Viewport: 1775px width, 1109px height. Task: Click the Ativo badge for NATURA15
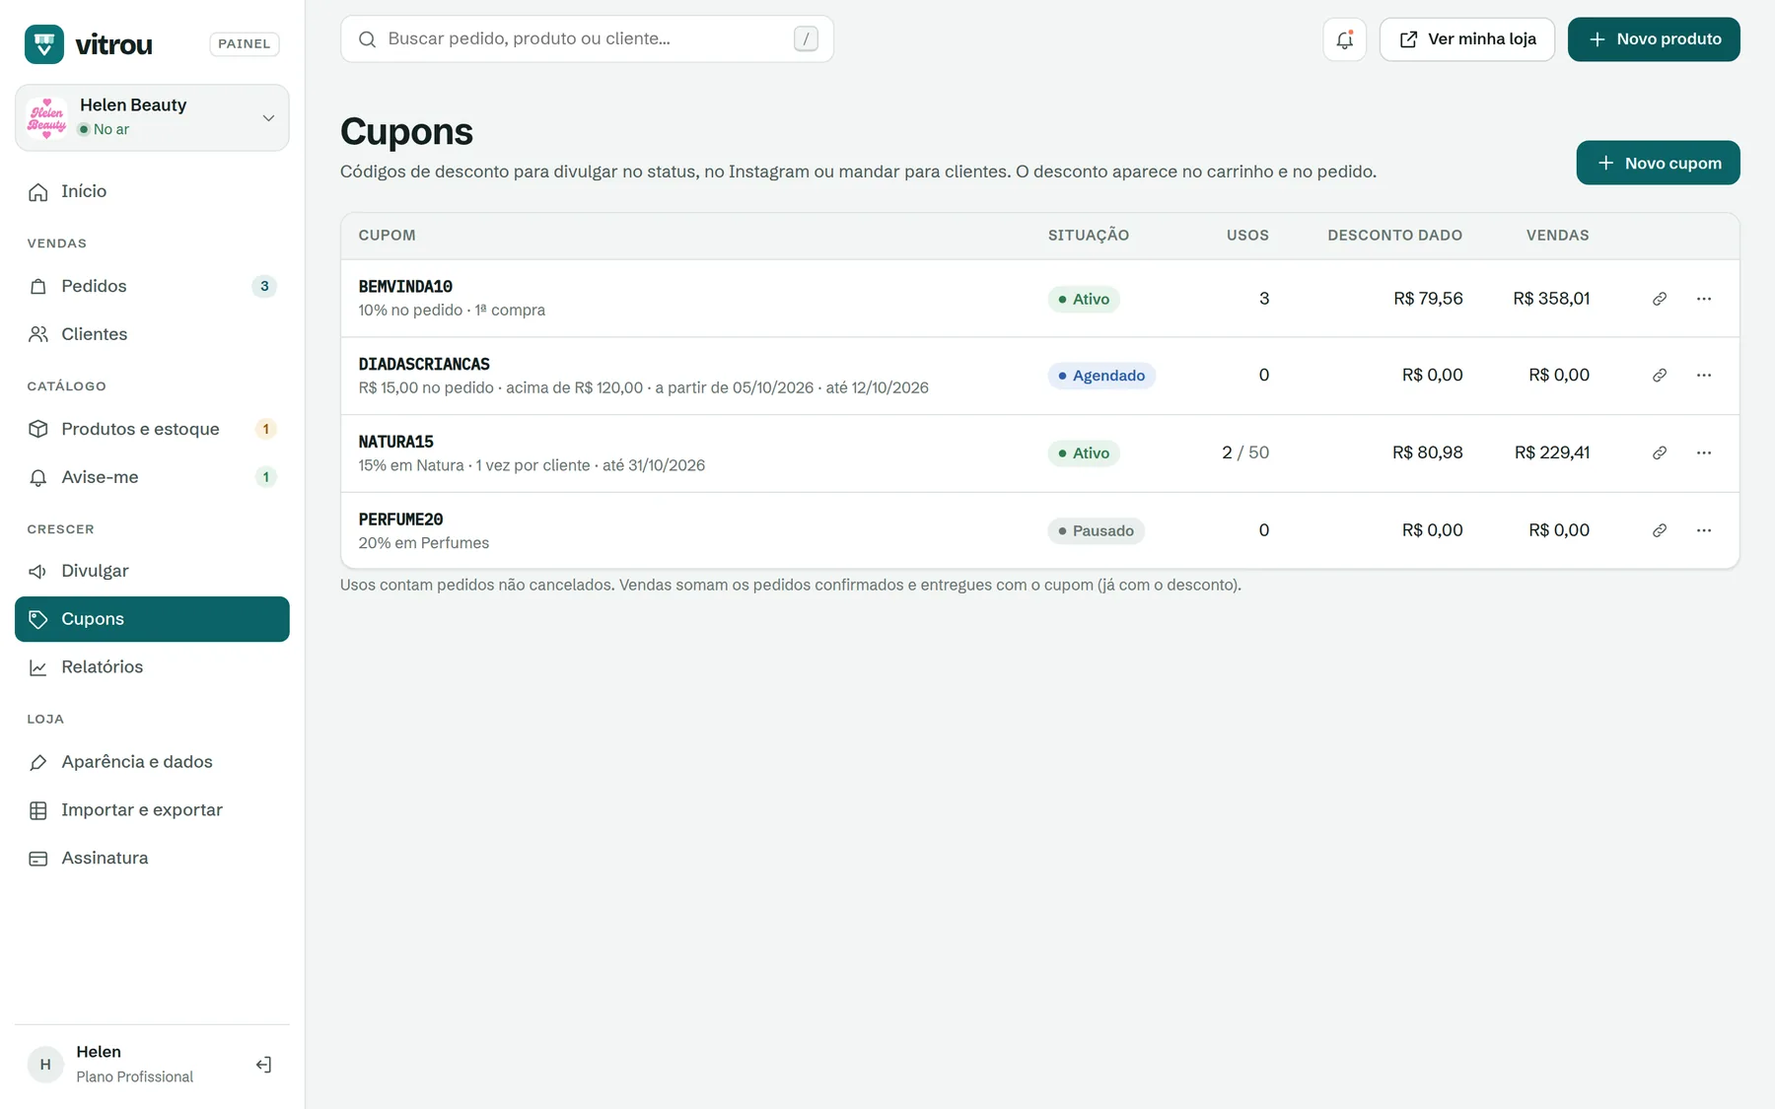[1084, 453]
